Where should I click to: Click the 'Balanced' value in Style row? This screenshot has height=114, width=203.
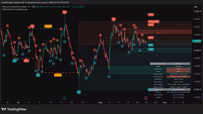pos(178,66)
